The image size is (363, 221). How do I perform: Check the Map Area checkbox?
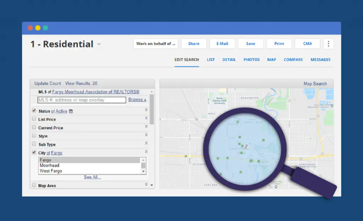coord(34,185)
